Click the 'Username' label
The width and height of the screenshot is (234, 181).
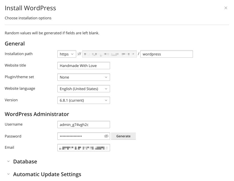click(14, 124)
